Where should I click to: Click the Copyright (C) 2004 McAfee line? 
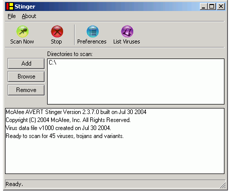point(68,120)
